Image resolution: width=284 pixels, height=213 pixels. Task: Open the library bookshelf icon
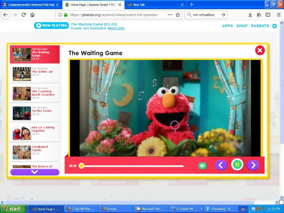[x=259, y=15]
